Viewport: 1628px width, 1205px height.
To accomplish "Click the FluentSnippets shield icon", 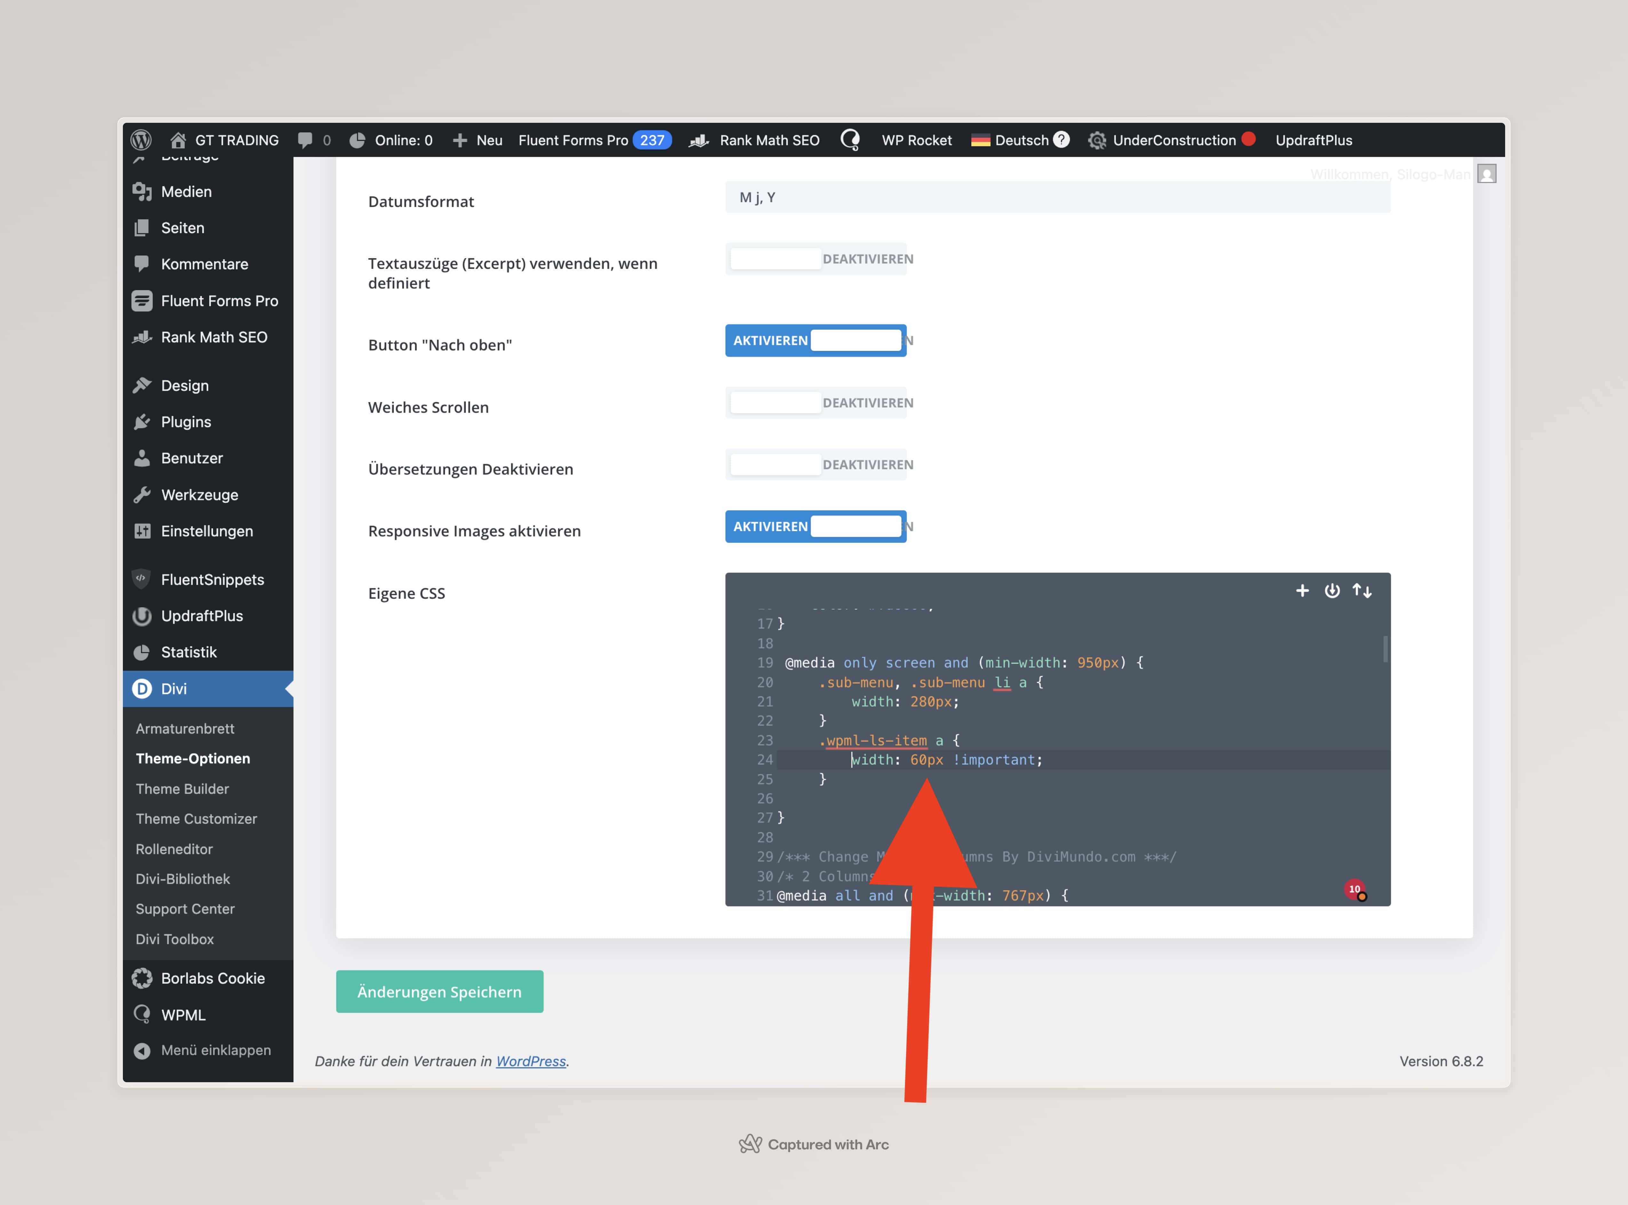I will [x=141, y=579].
